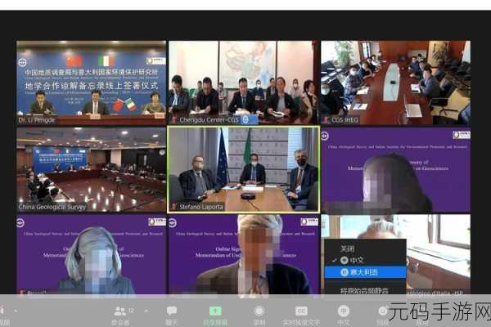Select the purple tile with dark-suited participant
This screenshot has width=491, height=327.
point(243,254)
